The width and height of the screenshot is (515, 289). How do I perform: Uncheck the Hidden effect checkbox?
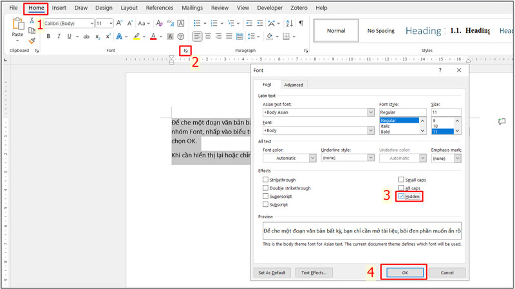coord(402,197)
